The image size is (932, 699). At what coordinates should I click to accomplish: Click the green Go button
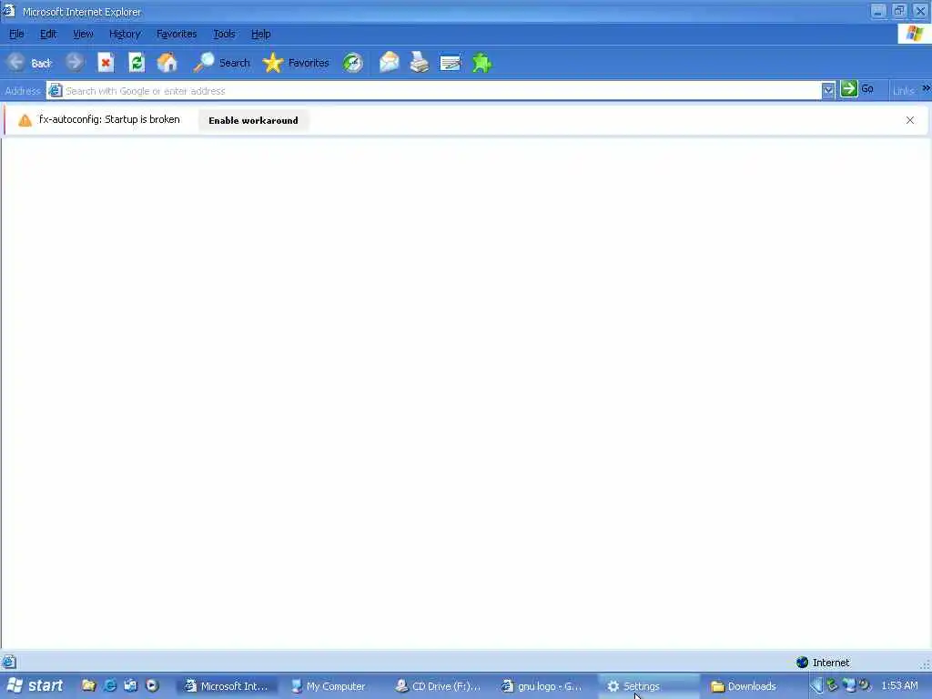pyautogui.click(x=857, y=89)
